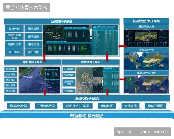The width and height of the screenshot is (174, 139).
Task: Click the 航运数据分析子系统 header
Action: click(x=146, y=21)
